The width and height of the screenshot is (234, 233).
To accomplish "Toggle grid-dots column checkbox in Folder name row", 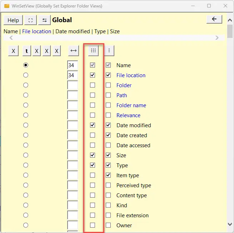I will coord(93,105).
